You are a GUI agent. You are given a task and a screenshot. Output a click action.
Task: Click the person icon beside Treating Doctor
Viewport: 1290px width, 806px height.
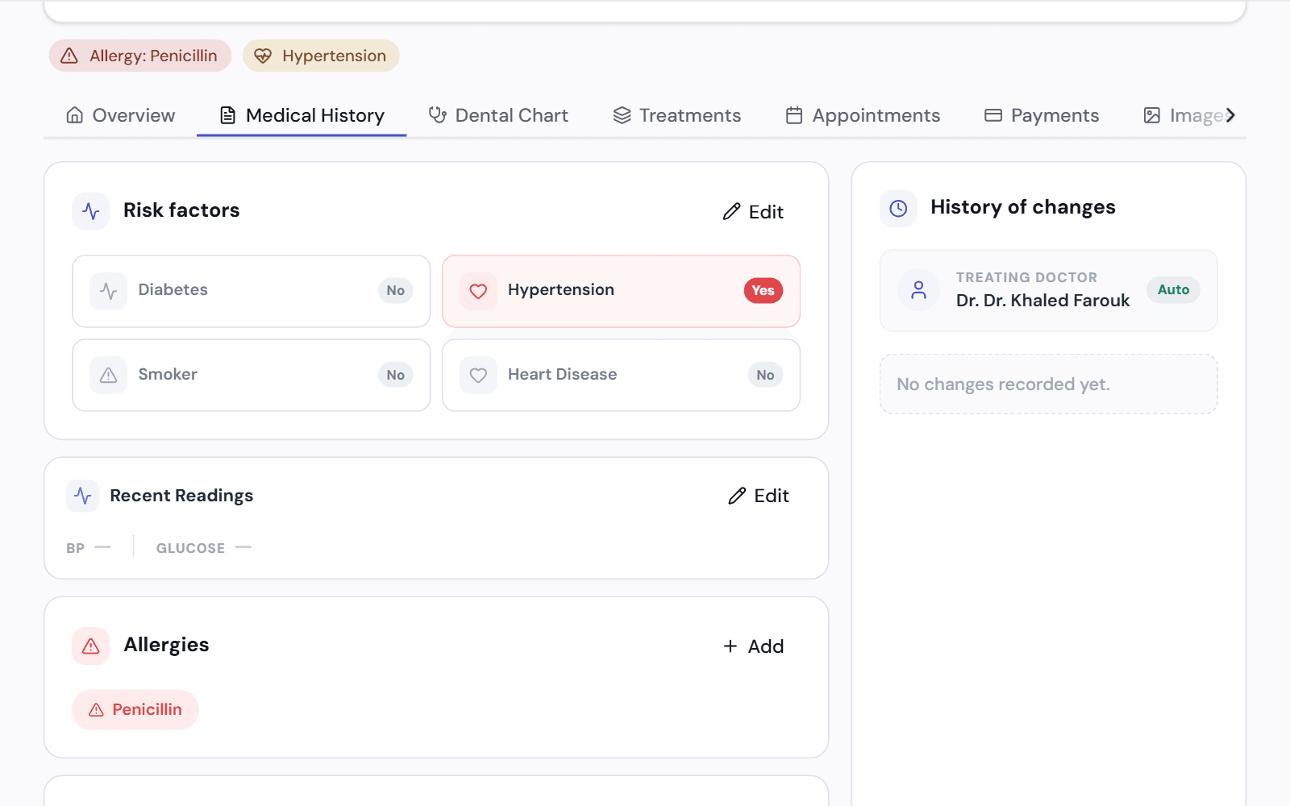tap(918, 290)
